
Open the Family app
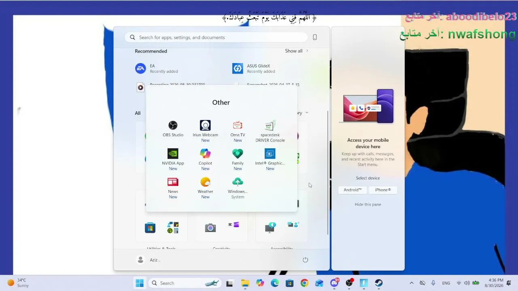click(238, 159)
